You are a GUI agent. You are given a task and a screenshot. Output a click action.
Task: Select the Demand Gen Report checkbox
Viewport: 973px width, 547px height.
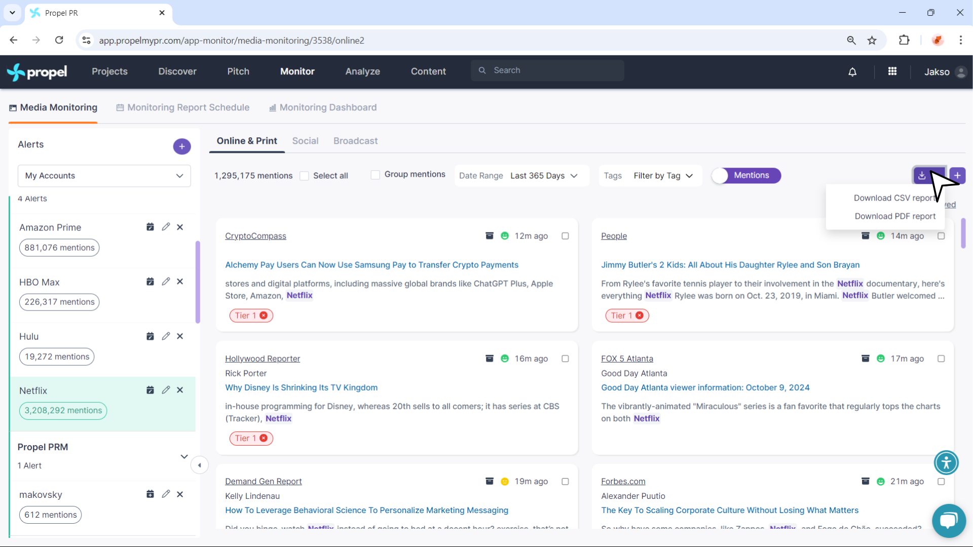point(565,482)
